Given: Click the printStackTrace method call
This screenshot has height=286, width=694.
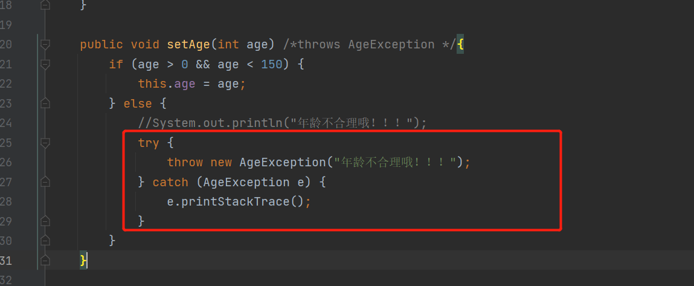Looking at the screenshot, I should (x=236, y=202).
